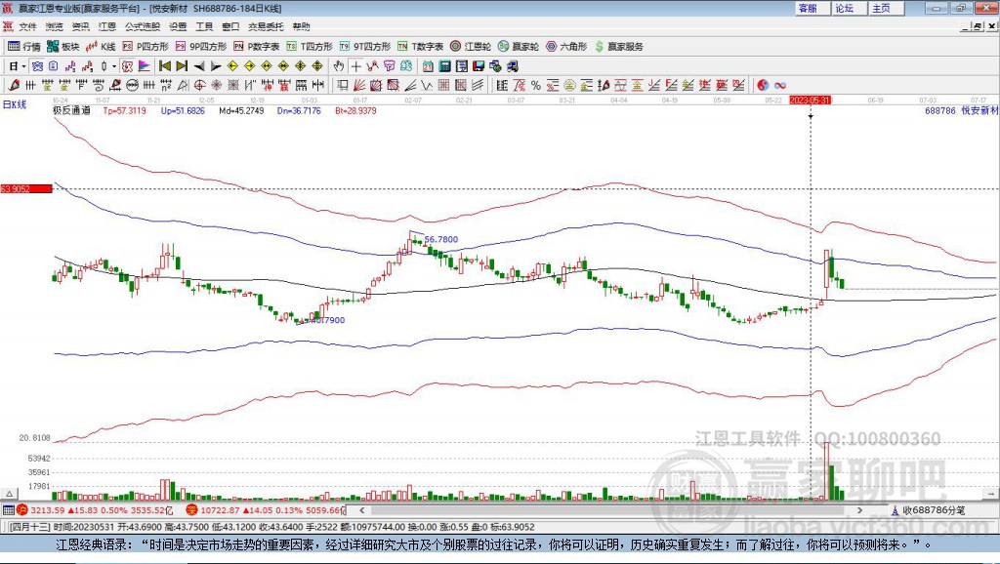Open the candlestick style dropdown arrow
1000x564 pixels.
pyautogui.click(x=114, y=66)
